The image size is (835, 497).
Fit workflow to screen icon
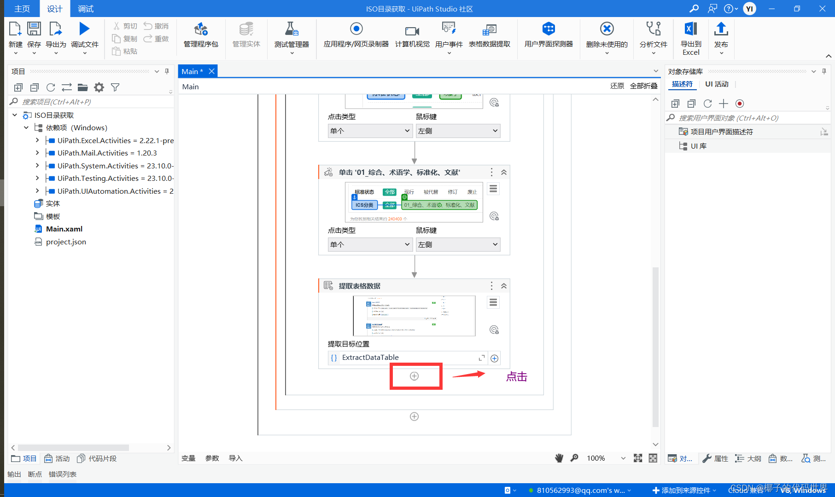638,458
